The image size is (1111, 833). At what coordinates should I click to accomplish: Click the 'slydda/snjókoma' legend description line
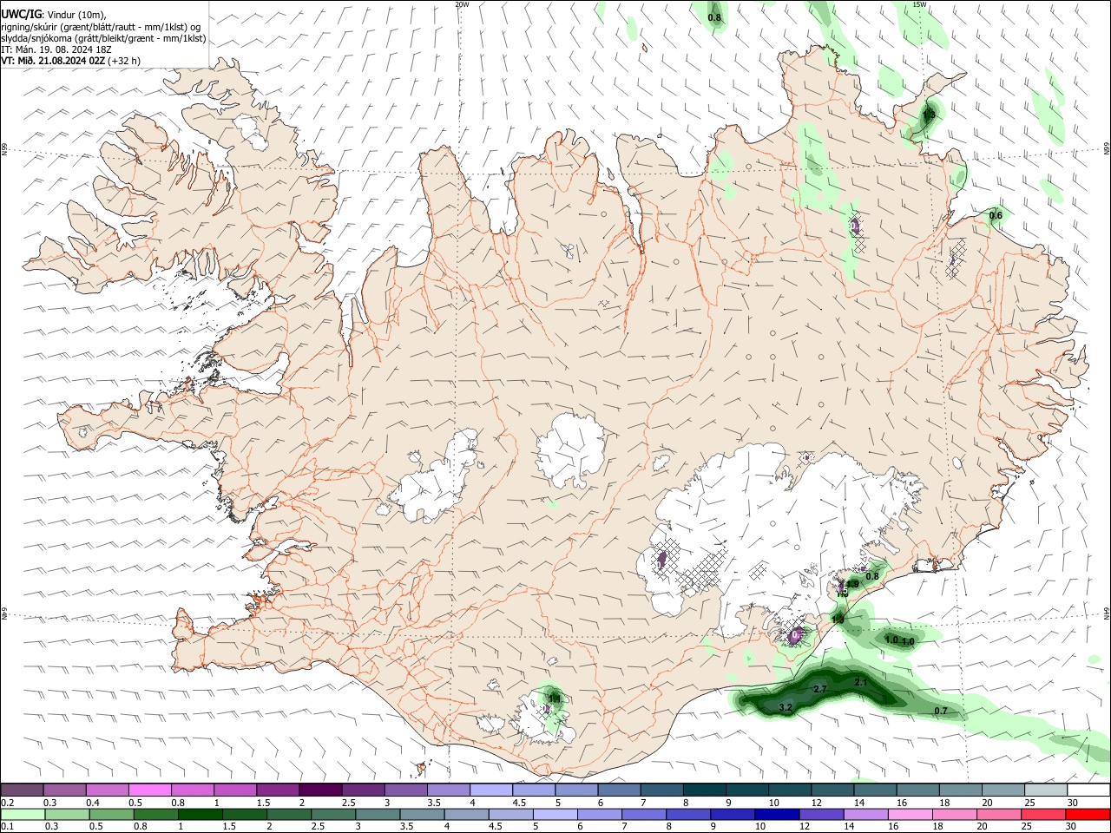coord(103,38)
